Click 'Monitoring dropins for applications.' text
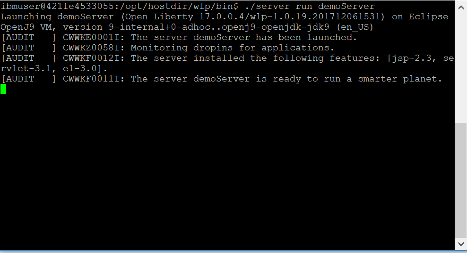The image size is (467, 253). [232, 48]
